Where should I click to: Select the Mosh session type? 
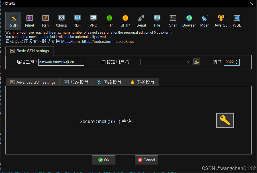pos(205,21)
